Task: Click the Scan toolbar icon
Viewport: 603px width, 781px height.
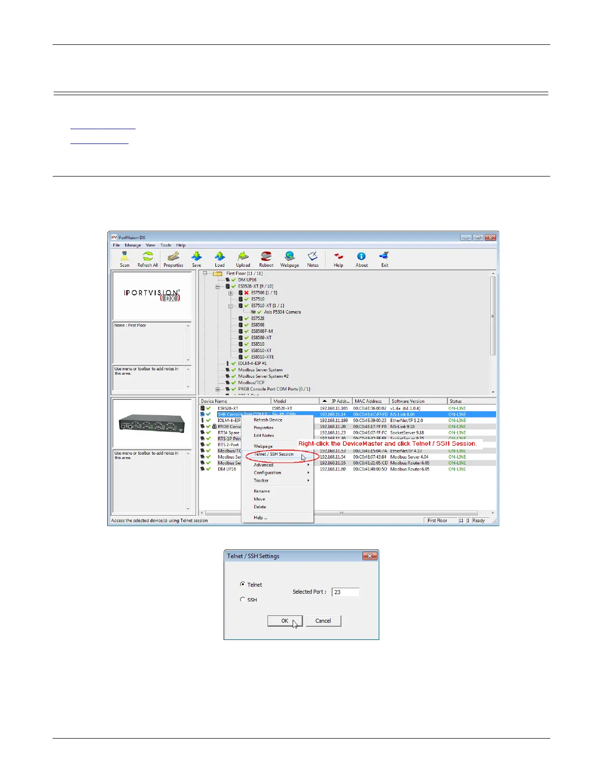Action: click(125, 256)
